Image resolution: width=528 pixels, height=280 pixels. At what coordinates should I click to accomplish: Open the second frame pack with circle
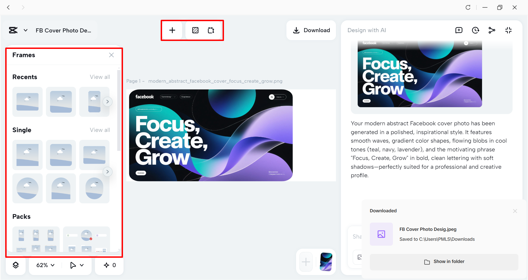tap(86, 239)
